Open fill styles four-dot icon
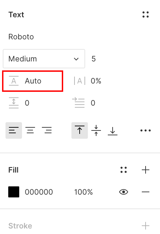Viewport: 160px width, 234px height. (124, 170)
